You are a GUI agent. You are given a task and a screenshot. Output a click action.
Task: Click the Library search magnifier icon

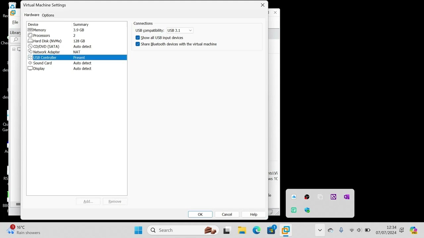(x=16, y=40)
